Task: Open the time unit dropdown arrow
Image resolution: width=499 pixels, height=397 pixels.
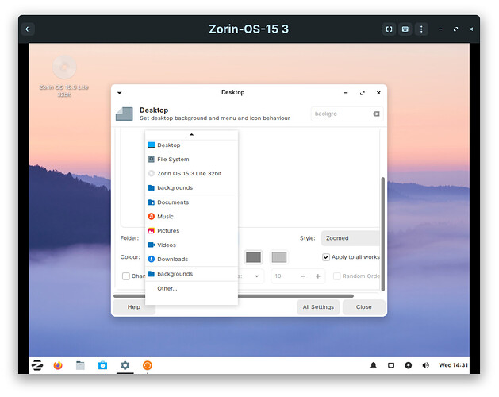Action: [x=257, y=276]
